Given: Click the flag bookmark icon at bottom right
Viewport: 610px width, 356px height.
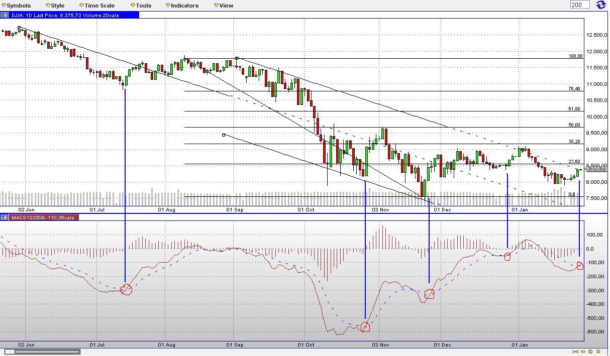Looking at the screenshot, I should click(598, 351).
